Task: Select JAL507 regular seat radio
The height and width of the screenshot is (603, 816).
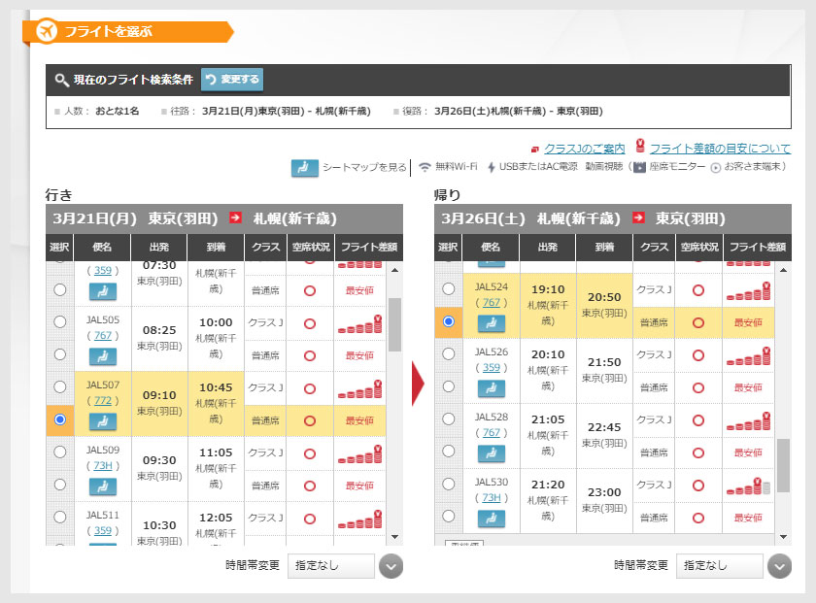Action: pyautogui.click(x=60, y=419)
